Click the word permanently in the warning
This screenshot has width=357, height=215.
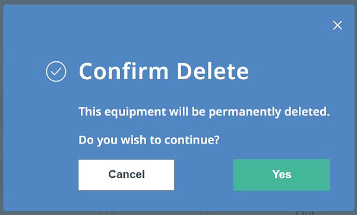coord(245,112)
